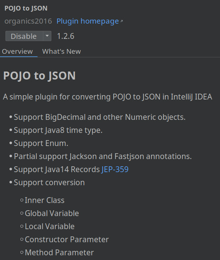
Task: Click the version number 1.2.6
Action: (x=66, y=36)
